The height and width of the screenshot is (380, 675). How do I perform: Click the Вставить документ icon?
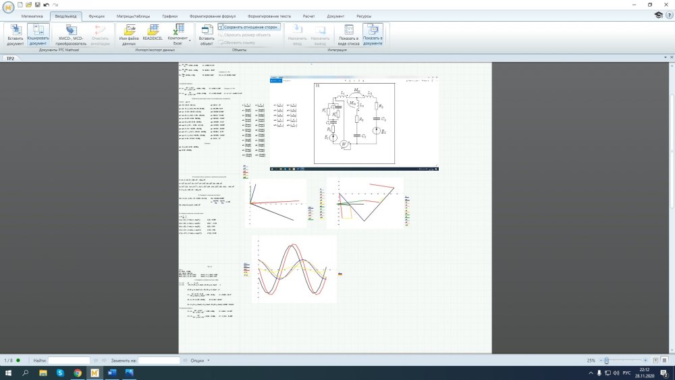pos(15,34)
